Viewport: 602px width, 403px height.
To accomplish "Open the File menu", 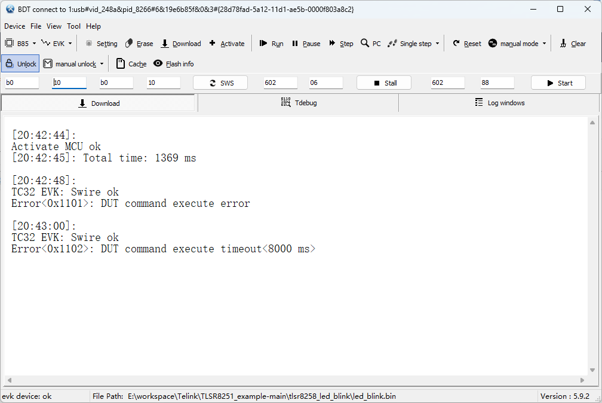I will click(36, 26).
